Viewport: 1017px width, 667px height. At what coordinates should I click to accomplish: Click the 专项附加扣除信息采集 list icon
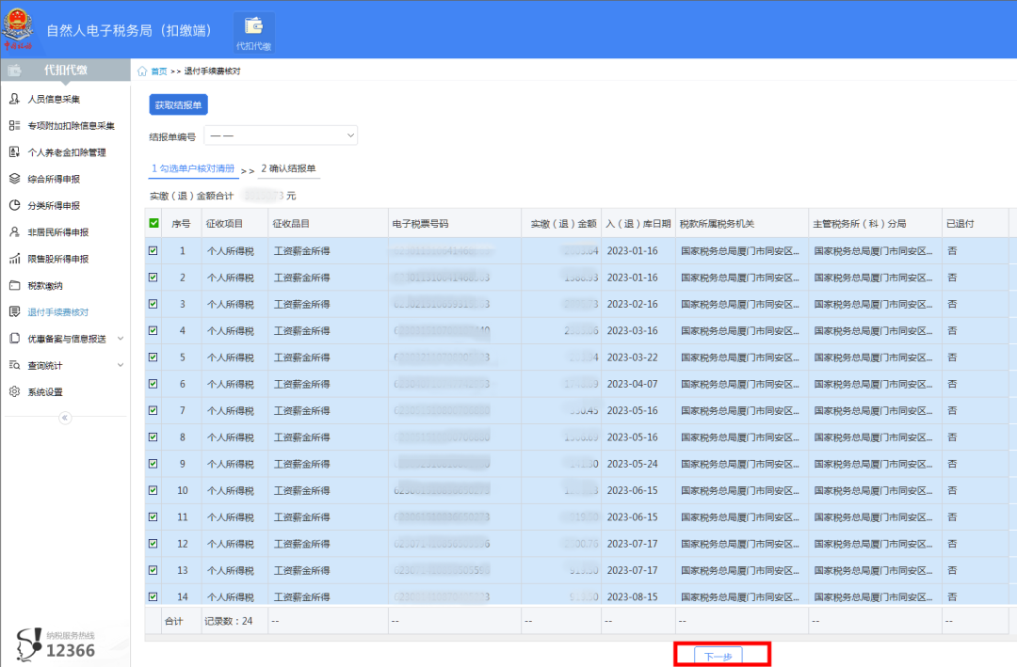[14, 125]
